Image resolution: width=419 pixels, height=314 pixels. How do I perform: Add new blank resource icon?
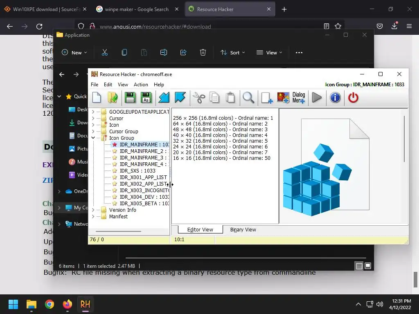[267, 98]
